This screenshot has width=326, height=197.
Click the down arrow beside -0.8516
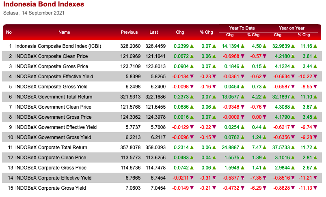pos(293,178)
